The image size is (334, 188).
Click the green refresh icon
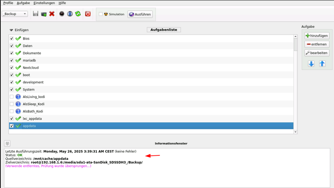pyautogui.click(x=78, y=14)
